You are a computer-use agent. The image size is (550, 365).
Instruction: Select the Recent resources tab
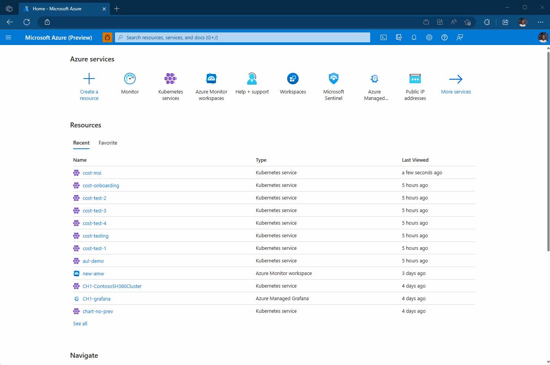pos(81,143)
